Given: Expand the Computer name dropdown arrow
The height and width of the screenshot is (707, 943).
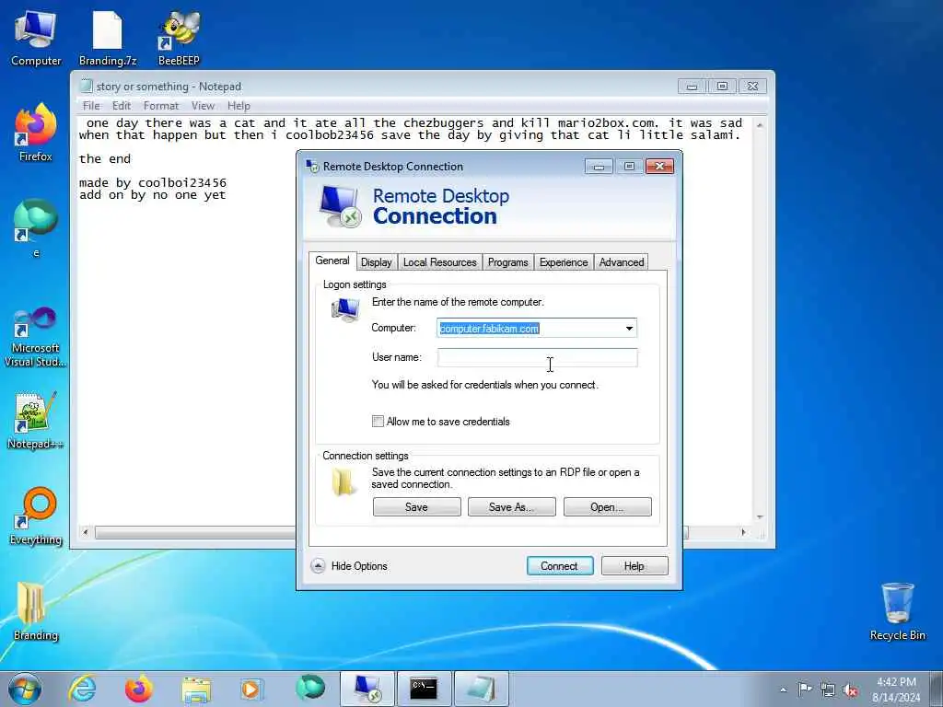Looking at the screenshot, I should (629, 329).
